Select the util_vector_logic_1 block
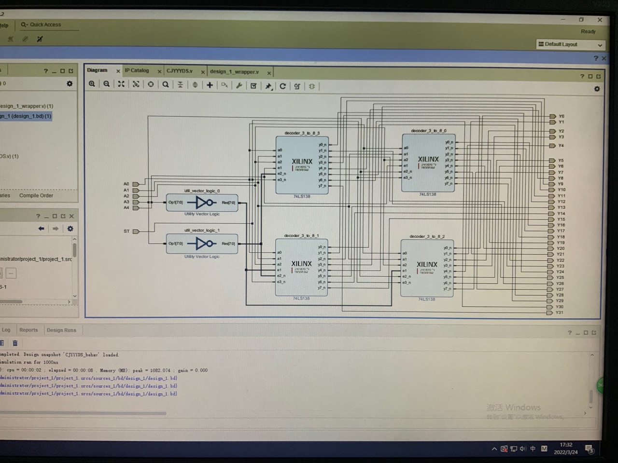The image size is (618, 463). [x=202, y=244]
